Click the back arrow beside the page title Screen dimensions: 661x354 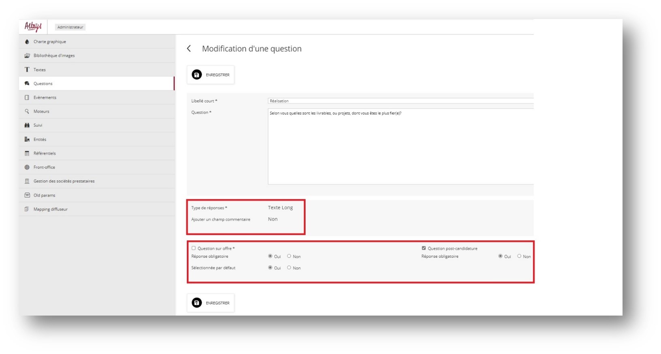pos(189,49)
